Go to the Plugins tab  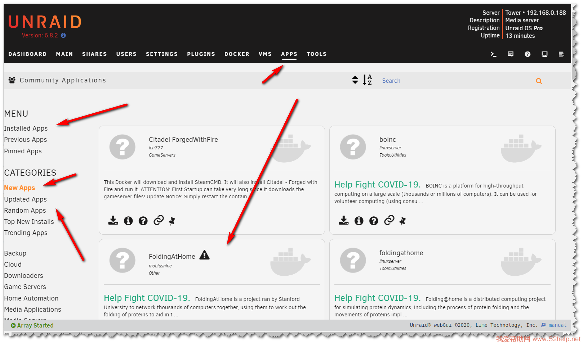click(x=201, y=54)
